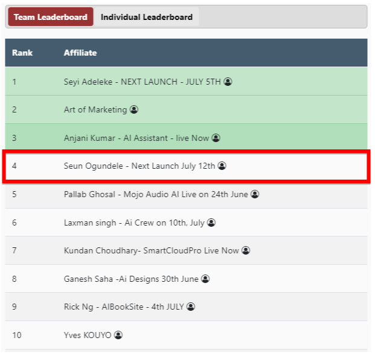Switch to Individual Leaderboard tab

click(147, 17)
